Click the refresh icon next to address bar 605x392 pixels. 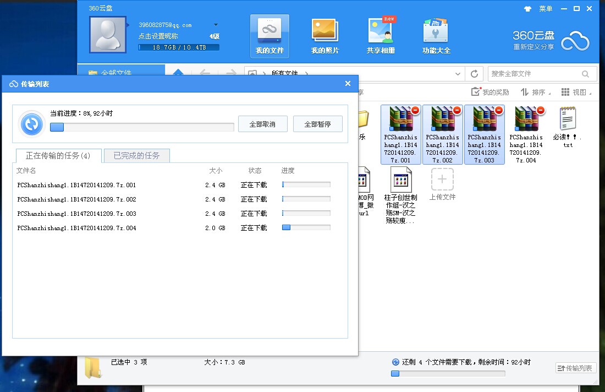(474, 73)
